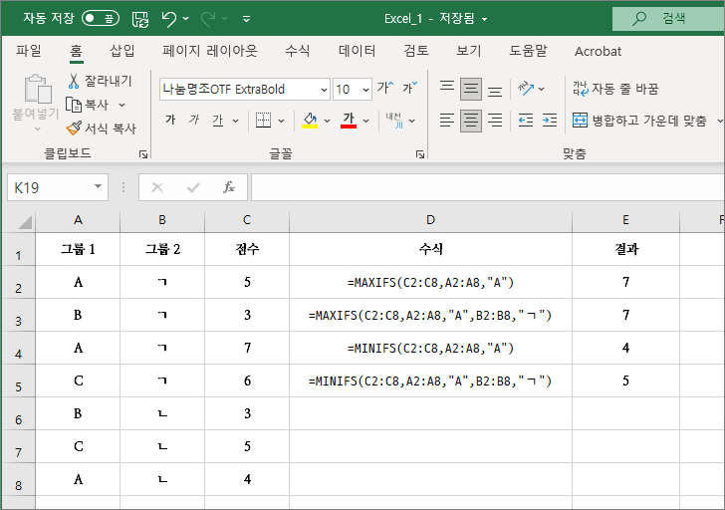725x510 pixels.
Task: Click the insert function fx icon
Action: pos(229,187)
